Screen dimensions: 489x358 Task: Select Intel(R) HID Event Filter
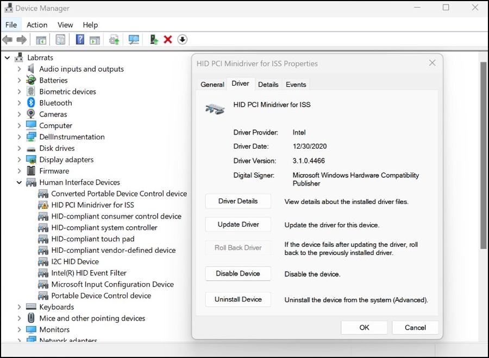point(89,273)
